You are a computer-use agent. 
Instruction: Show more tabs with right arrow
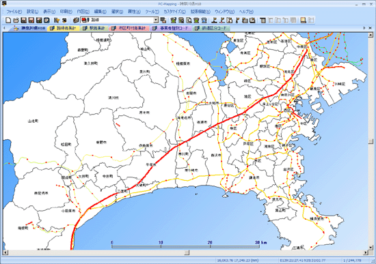pyautogui.click(x=364, y=28)
